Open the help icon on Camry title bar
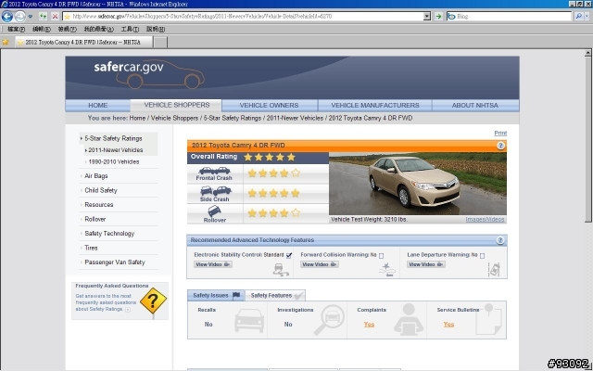 [500, 146]
